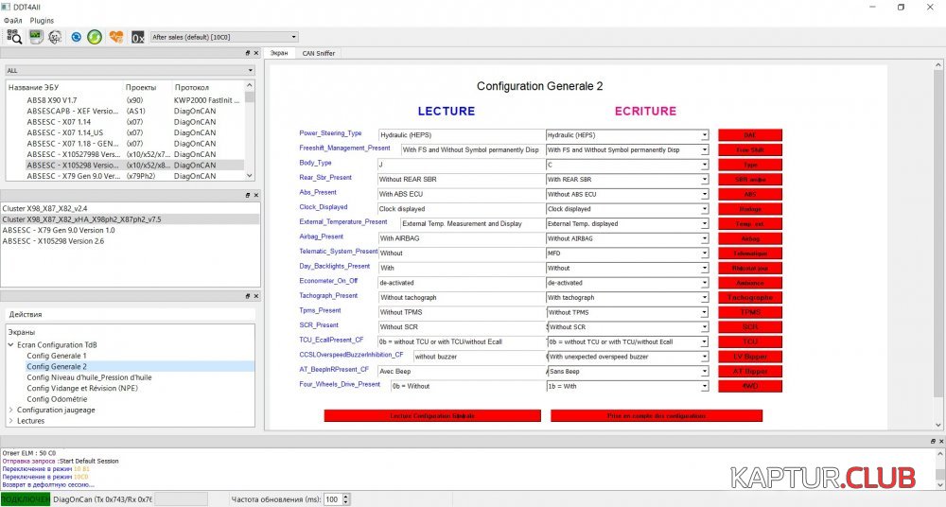Viewport: 946px width, 507px height.
Task: Close the ECU list dock panel
Action: coord(255,53)
